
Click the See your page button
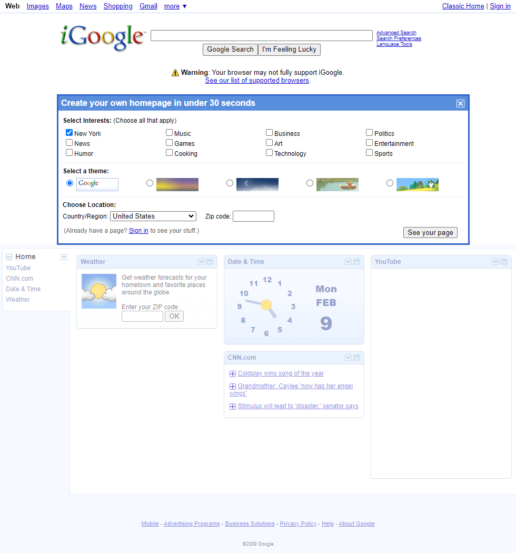coord(430,233)
